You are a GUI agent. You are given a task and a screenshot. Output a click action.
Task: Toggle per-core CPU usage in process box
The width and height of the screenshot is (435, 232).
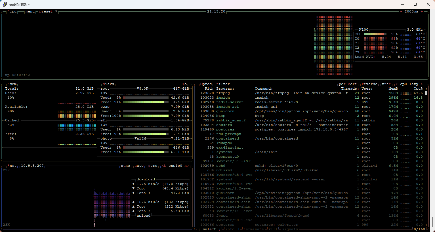(348, 84)
